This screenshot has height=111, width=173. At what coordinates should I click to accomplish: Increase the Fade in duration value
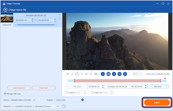point(85,91)
